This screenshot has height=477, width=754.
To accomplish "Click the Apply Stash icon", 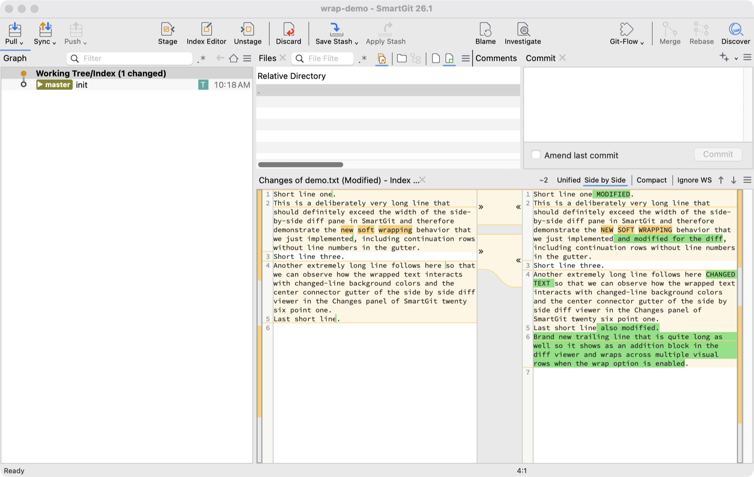I will coord(385,30).
